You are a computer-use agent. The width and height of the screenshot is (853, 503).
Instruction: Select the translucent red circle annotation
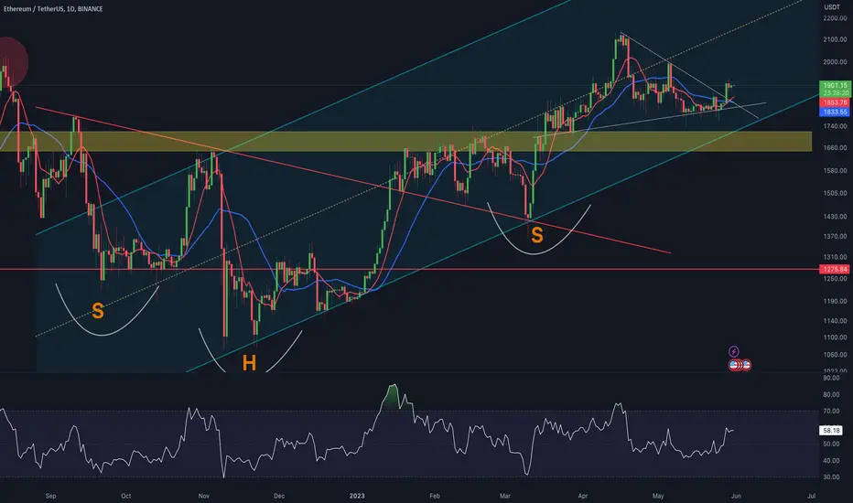[11, 61]
